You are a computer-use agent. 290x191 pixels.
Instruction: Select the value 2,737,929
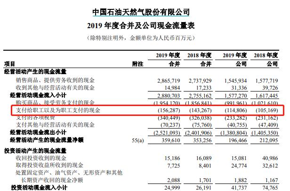[200, 81]
